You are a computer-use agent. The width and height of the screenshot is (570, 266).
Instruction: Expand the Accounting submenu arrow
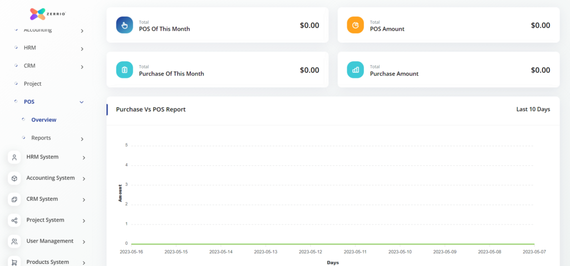pyautogui.click(x=82, y=31)
